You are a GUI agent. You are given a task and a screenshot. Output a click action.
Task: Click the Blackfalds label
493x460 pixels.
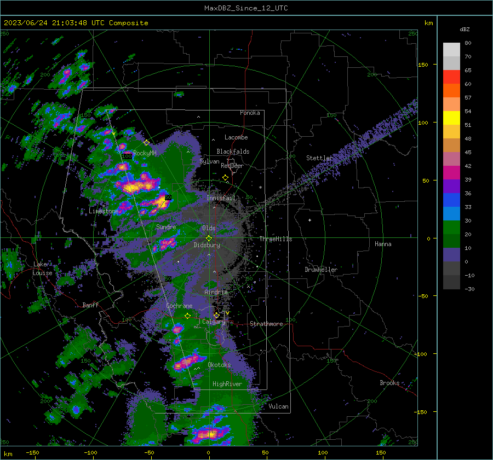(233, 152)
